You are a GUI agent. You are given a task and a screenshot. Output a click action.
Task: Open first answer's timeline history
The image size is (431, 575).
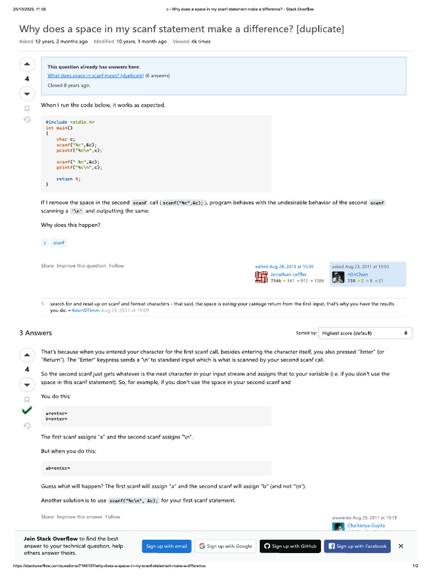point(27,426)
